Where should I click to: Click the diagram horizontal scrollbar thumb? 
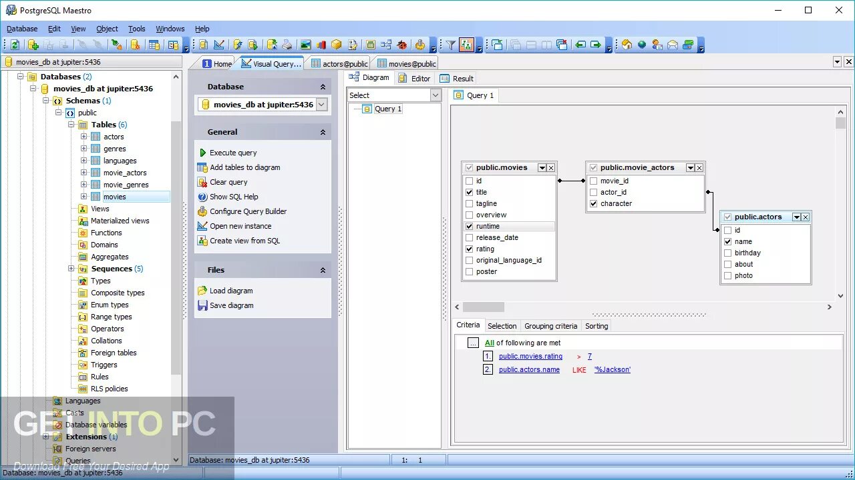click(484, 307)
